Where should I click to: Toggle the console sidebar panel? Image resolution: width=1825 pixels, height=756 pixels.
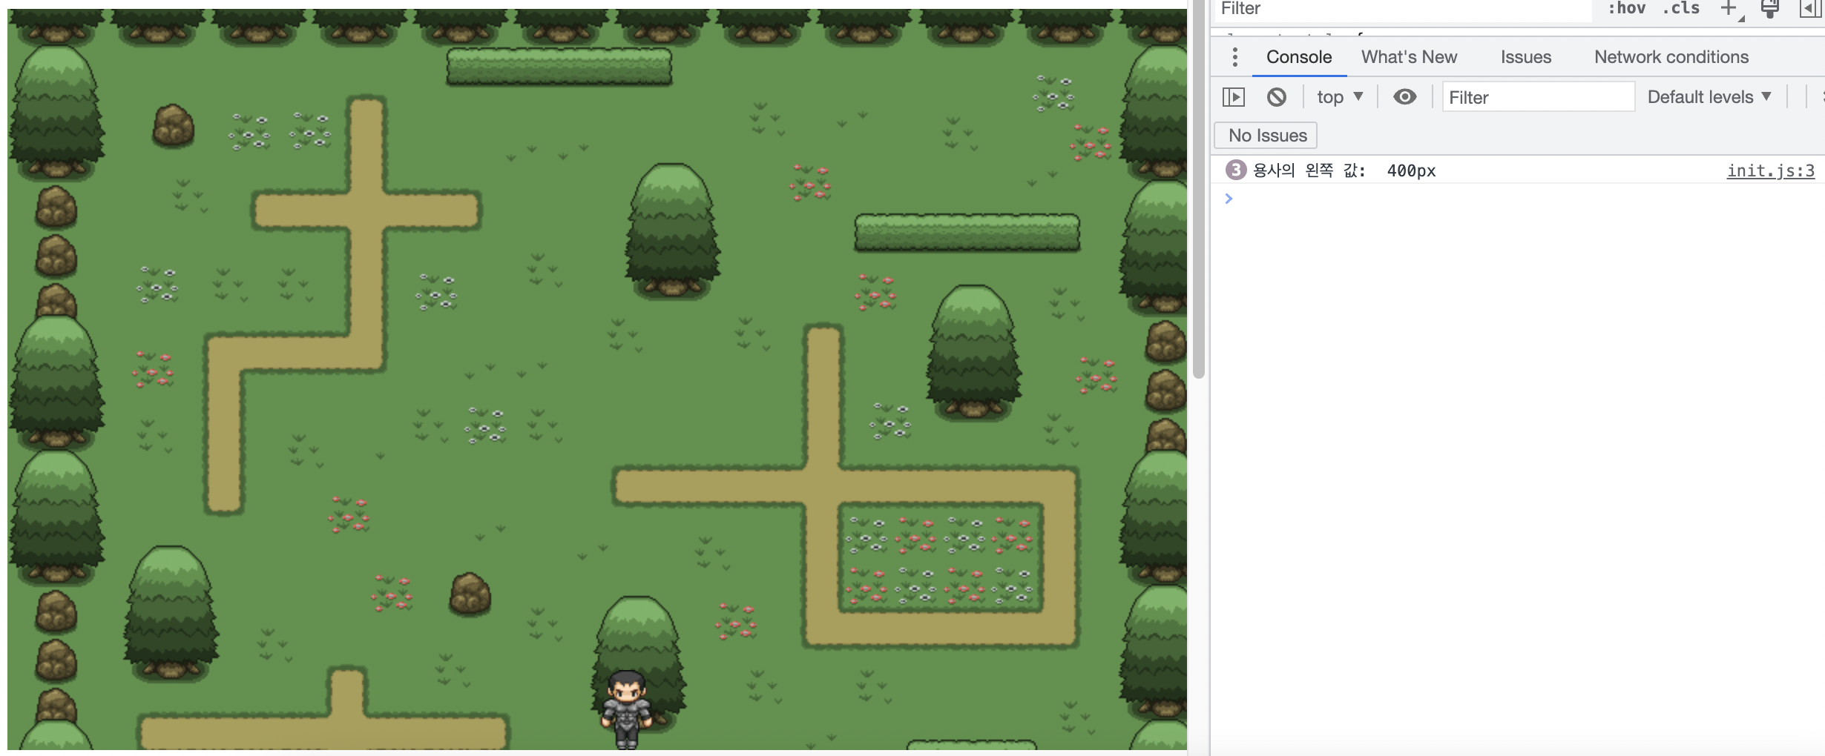[1233, 97]
